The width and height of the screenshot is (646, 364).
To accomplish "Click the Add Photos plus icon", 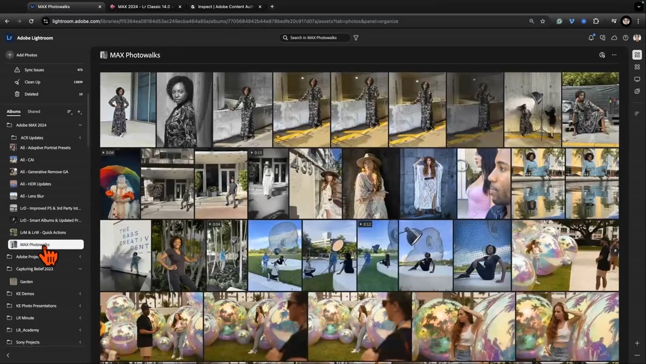I will (10, 55).
